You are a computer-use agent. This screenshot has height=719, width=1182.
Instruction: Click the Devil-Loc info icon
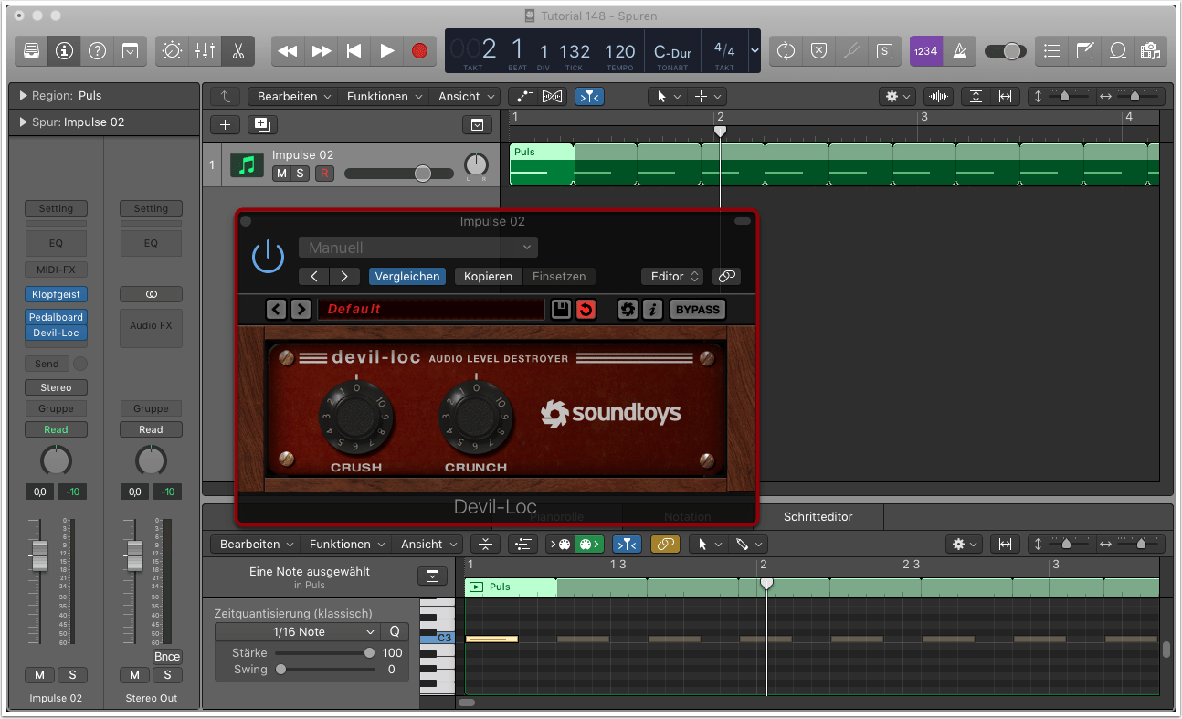652,310
